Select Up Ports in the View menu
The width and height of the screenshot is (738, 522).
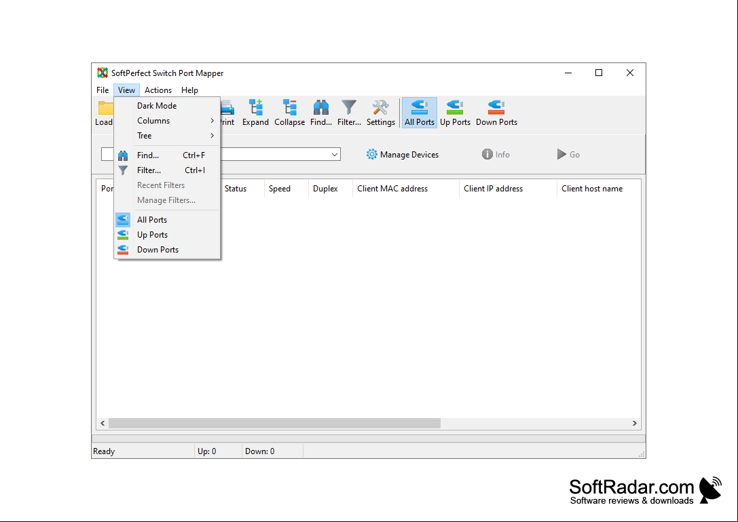[x=167, y=235]
